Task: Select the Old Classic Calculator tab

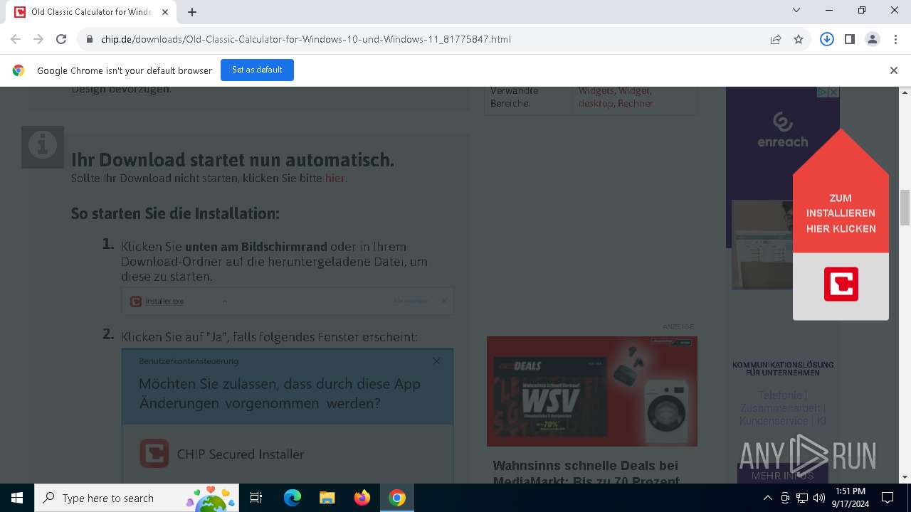Action: (93, 12)
